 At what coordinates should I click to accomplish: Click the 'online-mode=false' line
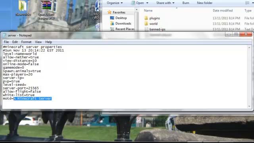(21, 64)
